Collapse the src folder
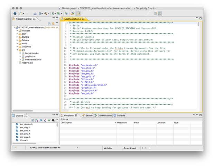 (x=17, y=50)
